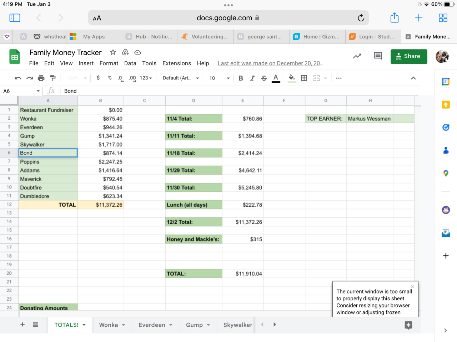
Task: Open the Insert menu
Action: pyautogui.click(x=86, y=63)
